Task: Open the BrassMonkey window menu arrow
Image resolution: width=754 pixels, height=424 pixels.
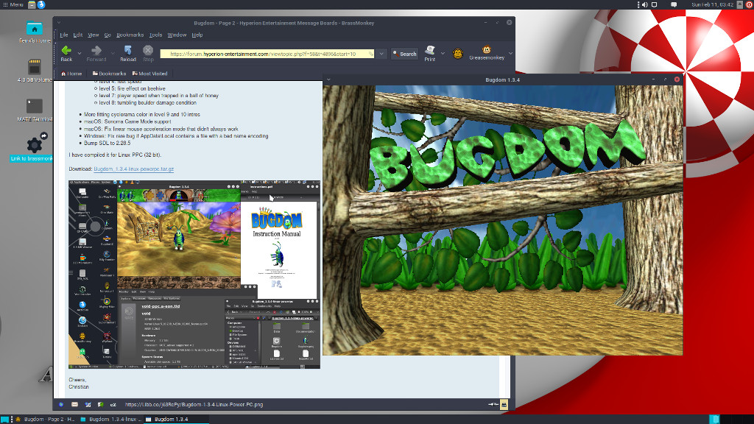Action: coord(59,22)
